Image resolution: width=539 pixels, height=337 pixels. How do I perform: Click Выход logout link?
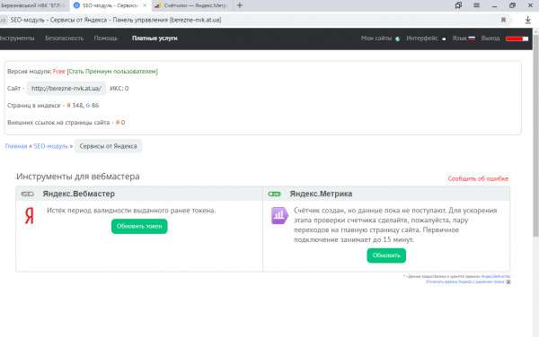tap(490, 39)
